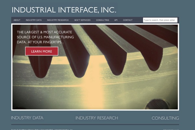Click the banner tagline about U.S. manufacturing data
This screenshot has width=195, height=130.
tap(45, 37)
